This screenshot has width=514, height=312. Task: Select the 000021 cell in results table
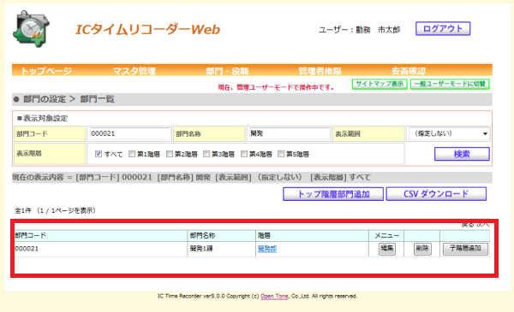[x=101, y=249]
